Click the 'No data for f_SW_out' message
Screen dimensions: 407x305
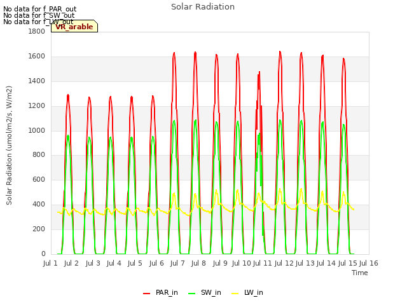(39, 15)
